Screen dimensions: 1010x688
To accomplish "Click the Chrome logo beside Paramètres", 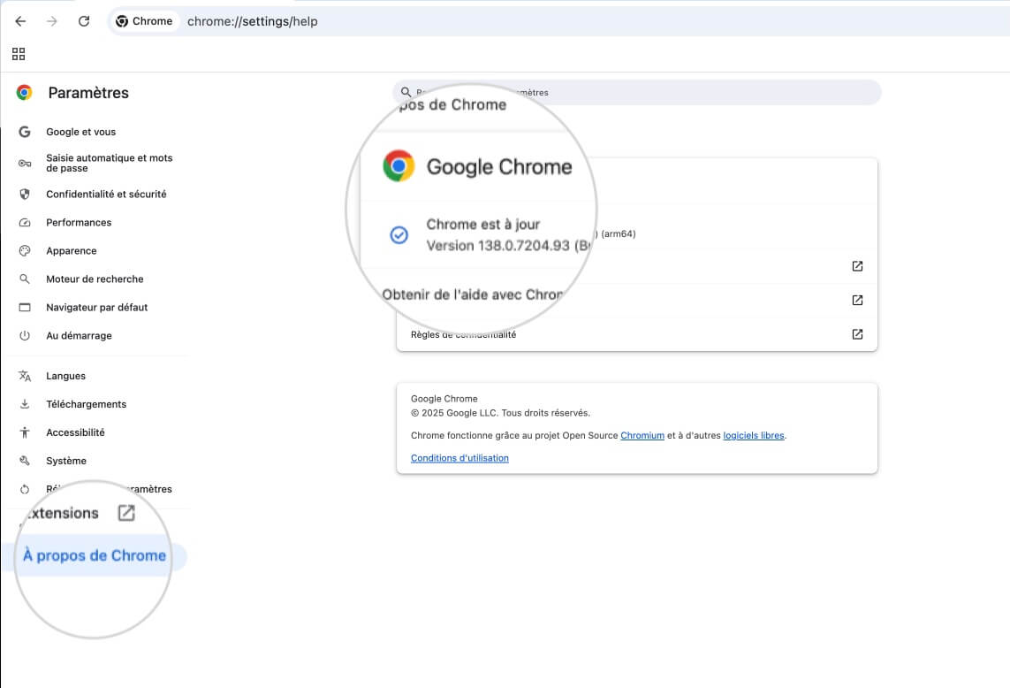I will pyautogui.click(x=25, y=93).
